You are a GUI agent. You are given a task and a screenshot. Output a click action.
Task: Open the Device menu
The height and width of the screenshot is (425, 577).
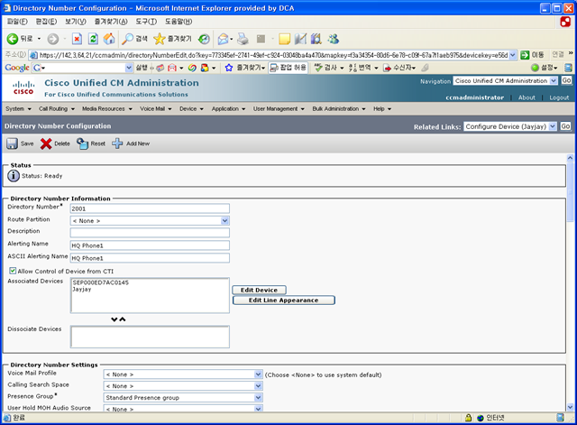coord(191,108)
